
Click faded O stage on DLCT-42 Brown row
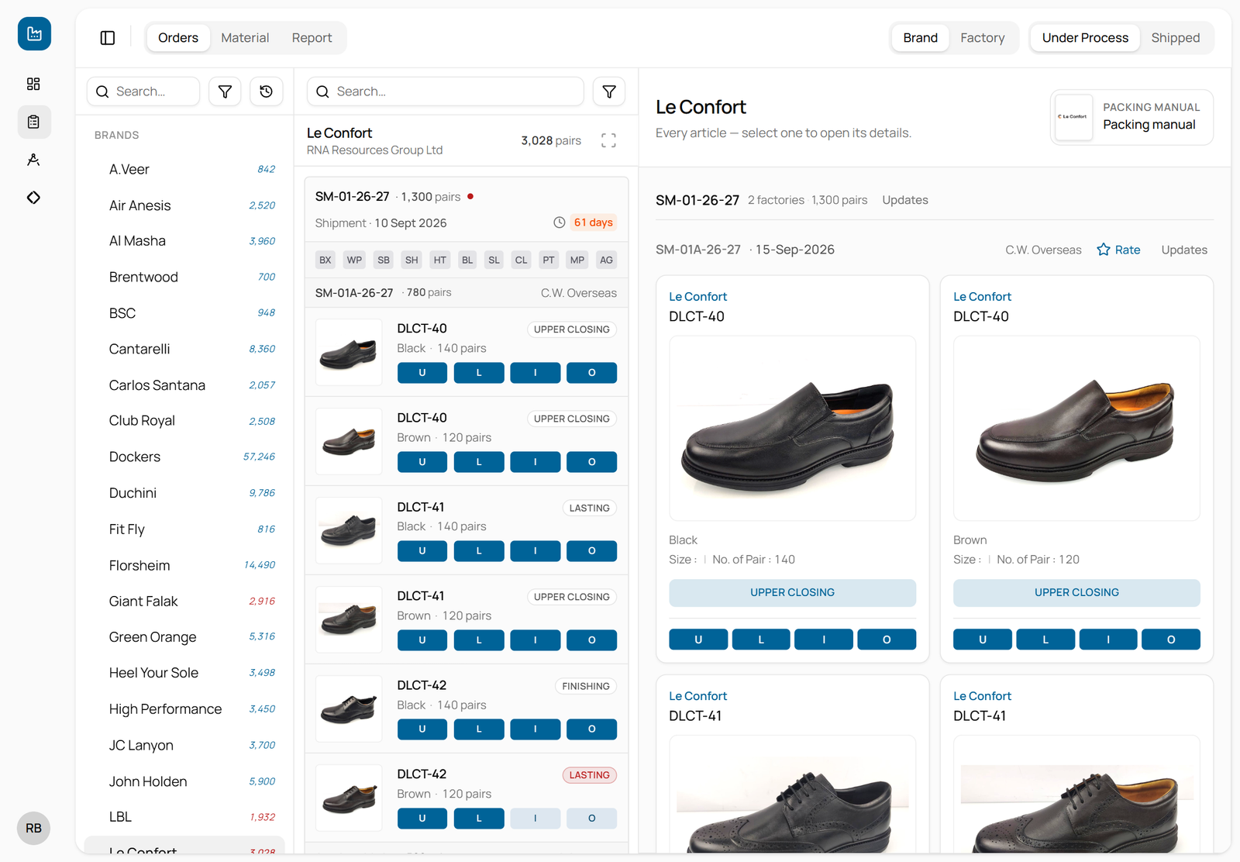pyautogui.click(x=592, y=819)
